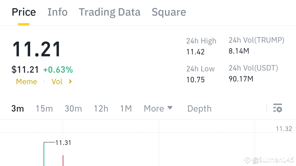Tap the Binance logo watermark
The image size is (296, 166).
pos(248,160)
